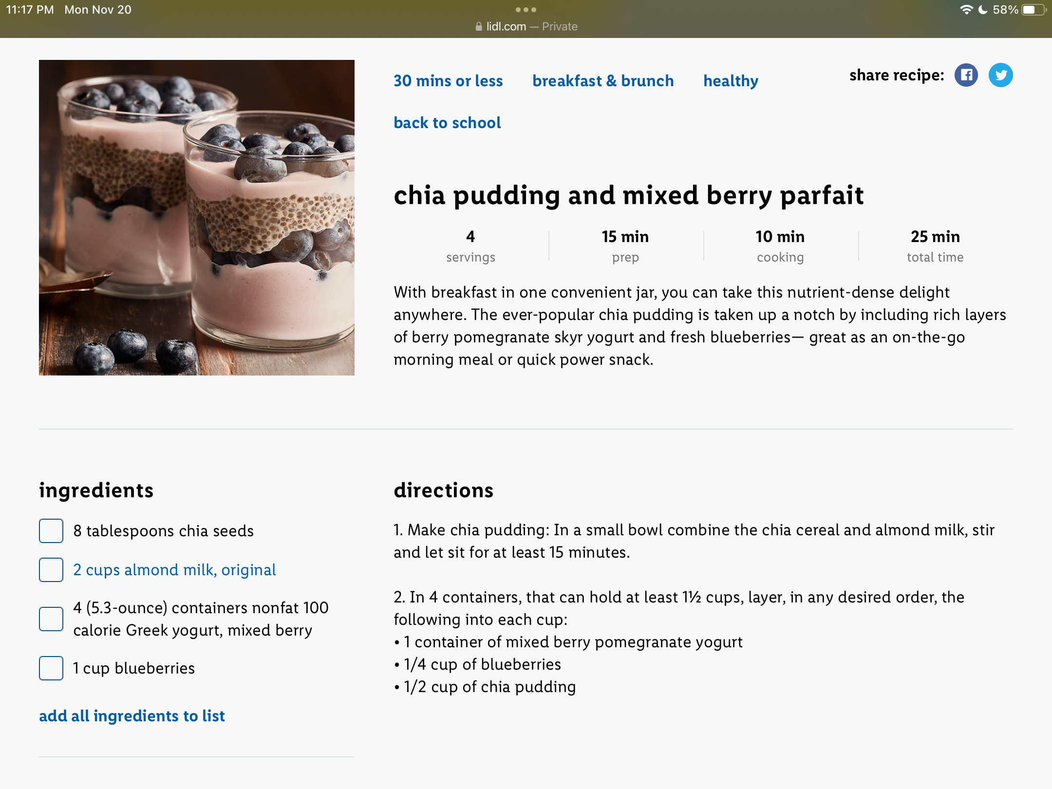1052x789 pixels.
Task: Tap the time in the status bar
Action: [x=30, y=10]
